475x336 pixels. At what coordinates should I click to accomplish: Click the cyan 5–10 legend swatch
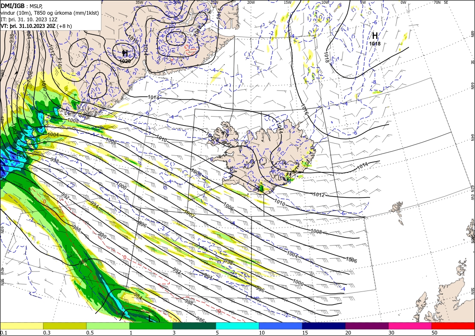[x=237, y=326]
